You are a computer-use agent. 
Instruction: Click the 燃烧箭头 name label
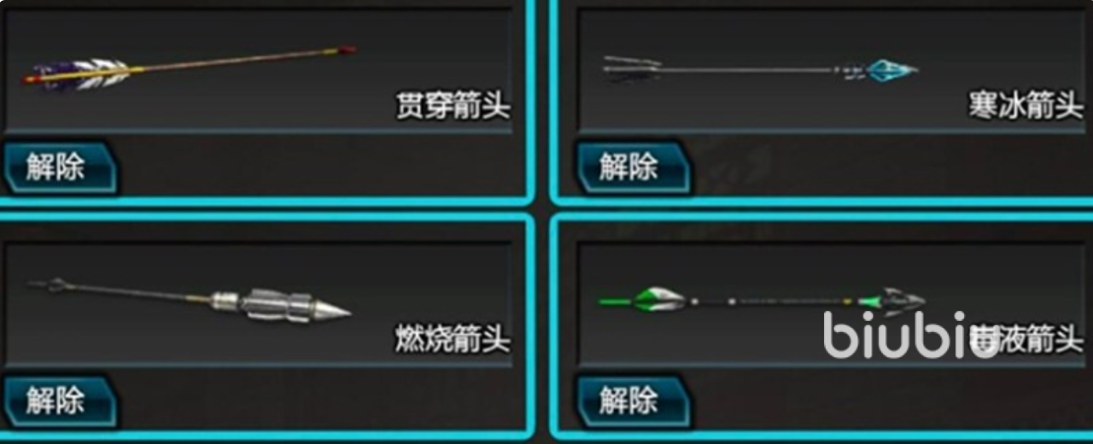(x=453, y=339)
